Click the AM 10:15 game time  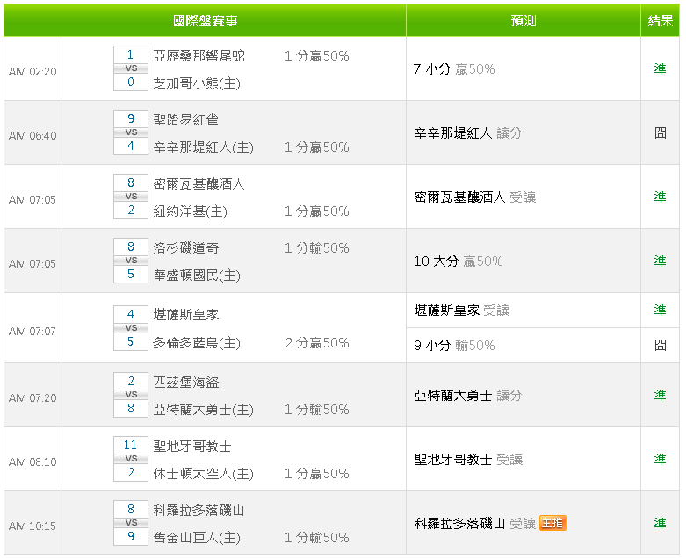[x=32, y=526]
